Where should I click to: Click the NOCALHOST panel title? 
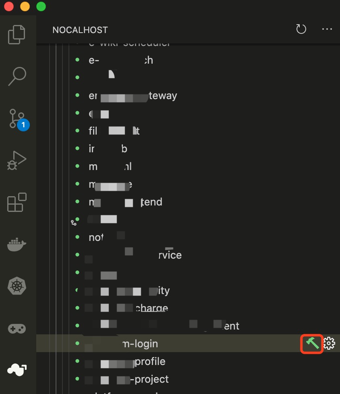point(80,30)
